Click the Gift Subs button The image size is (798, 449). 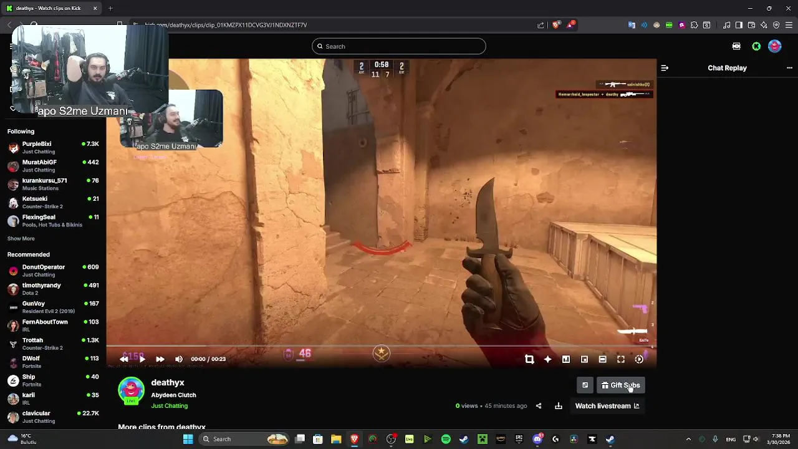(x=620, y=385)
